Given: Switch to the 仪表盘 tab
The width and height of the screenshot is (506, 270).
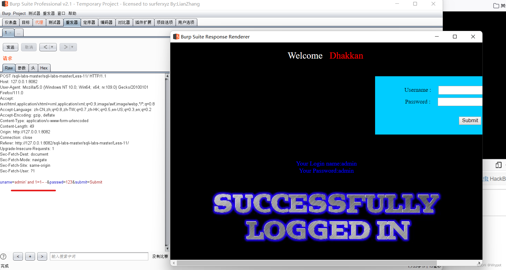Looking at the screenshot, I should (11, 22).
